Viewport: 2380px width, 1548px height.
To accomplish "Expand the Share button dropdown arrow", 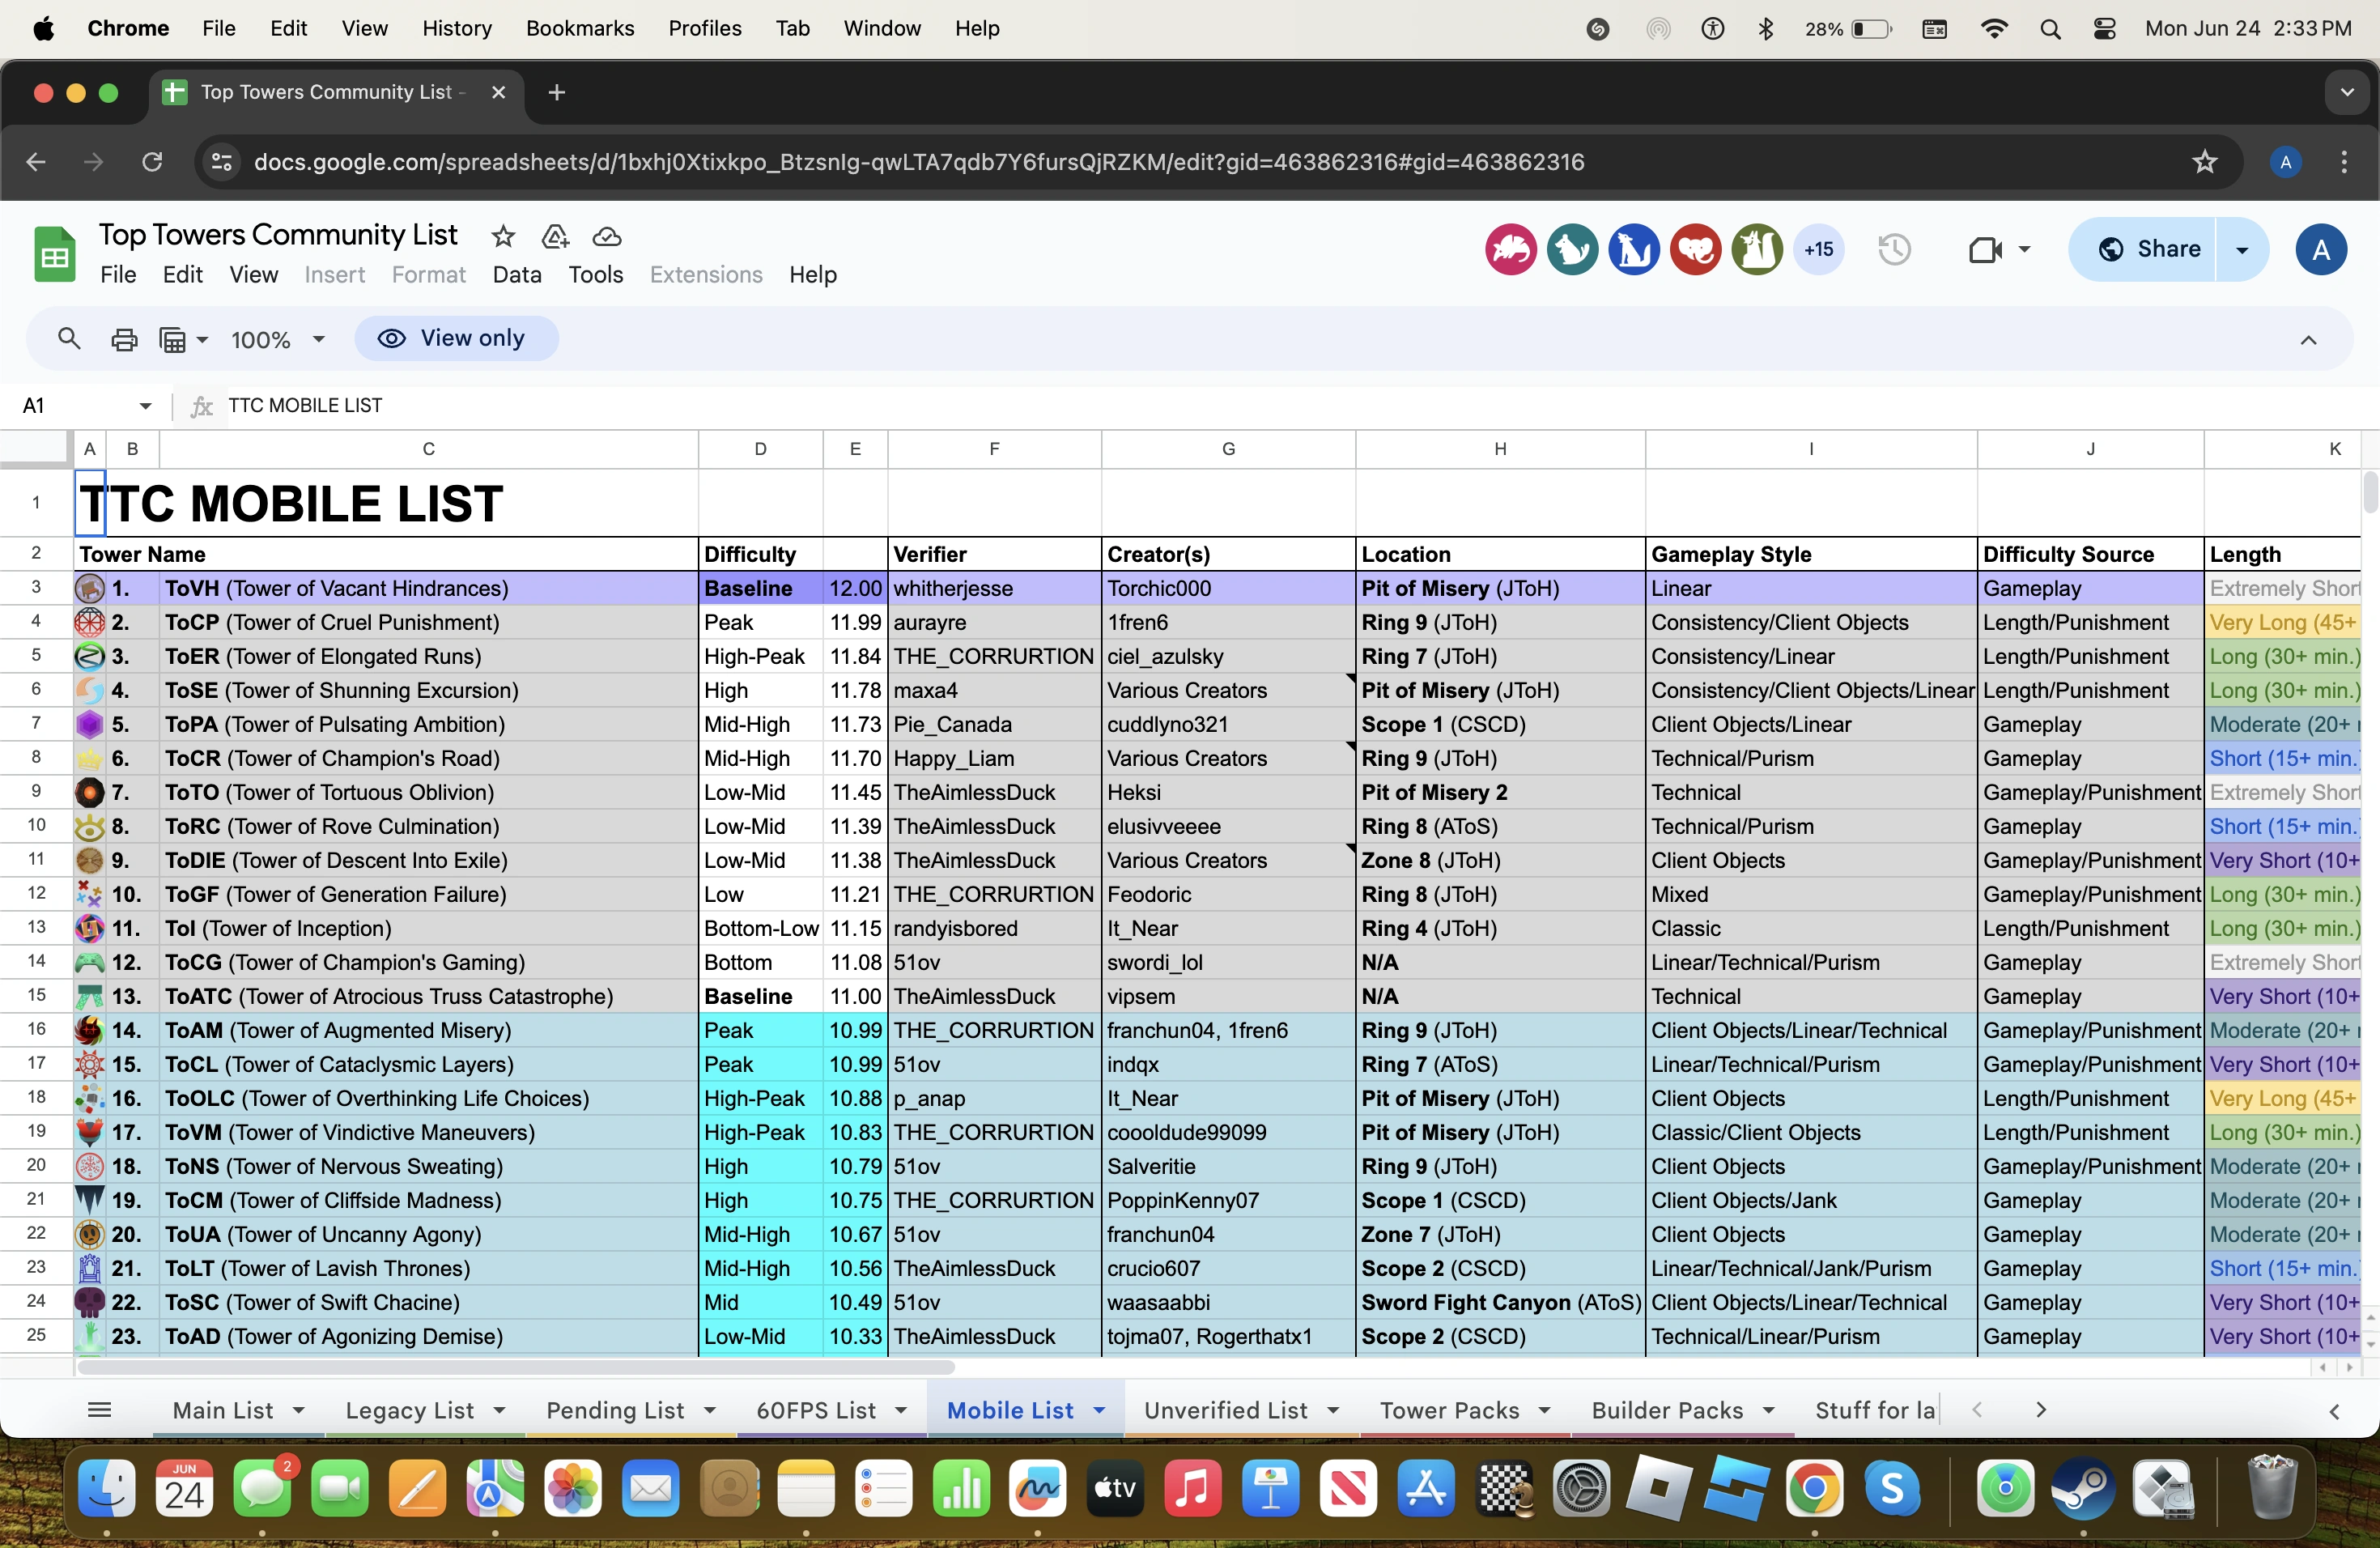I will (2242, 249).
